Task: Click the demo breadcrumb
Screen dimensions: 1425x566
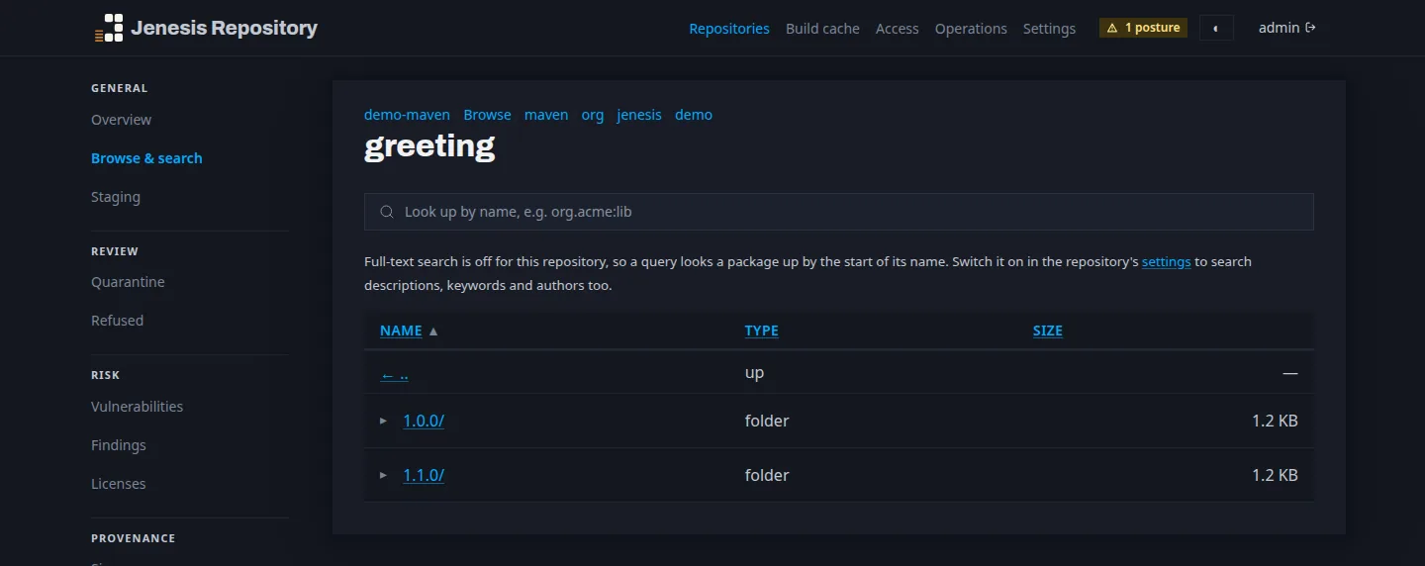Action: tap(694, 115)
